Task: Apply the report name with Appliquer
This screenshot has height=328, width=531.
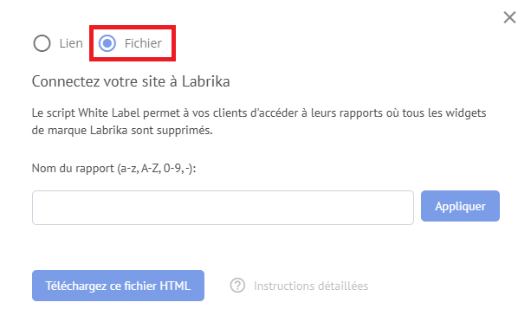Action: tap(460, 206)
